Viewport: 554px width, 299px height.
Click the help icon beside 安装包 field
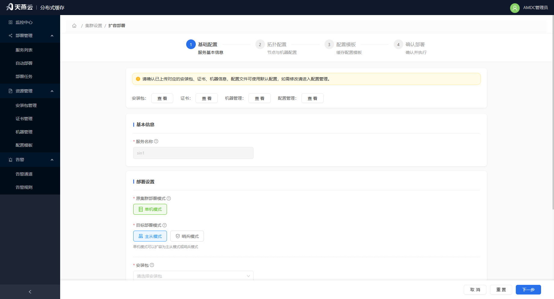tap(152, 265)
